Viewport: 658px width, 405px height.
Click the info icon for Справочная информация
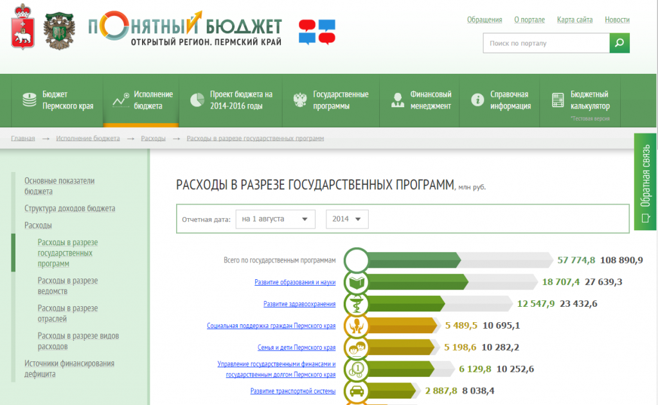coord(477,99)
